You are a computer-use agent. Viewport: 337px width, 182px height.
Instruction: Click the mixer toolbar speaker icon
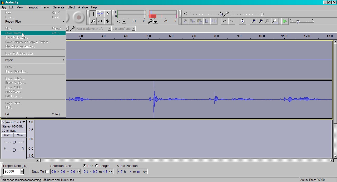tap(185, 14)
